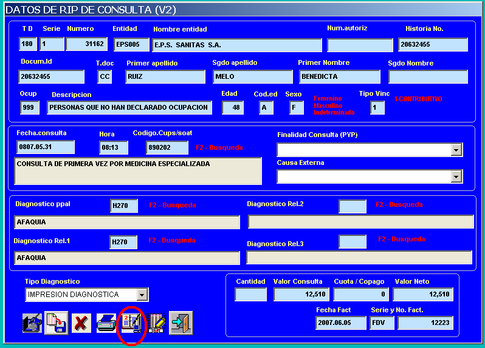Click the Primer apellido field RUIZ
The image size is (485, 348).
(x=165, y=77)
